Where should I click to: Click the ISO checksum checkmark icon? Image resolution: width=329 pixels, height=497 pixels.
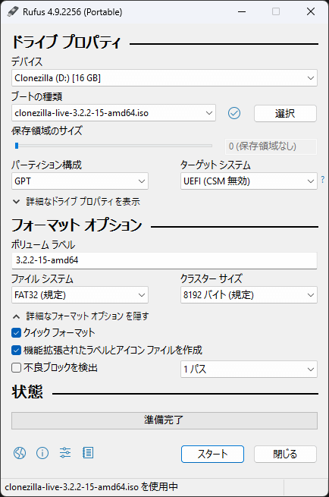(234, 113)
